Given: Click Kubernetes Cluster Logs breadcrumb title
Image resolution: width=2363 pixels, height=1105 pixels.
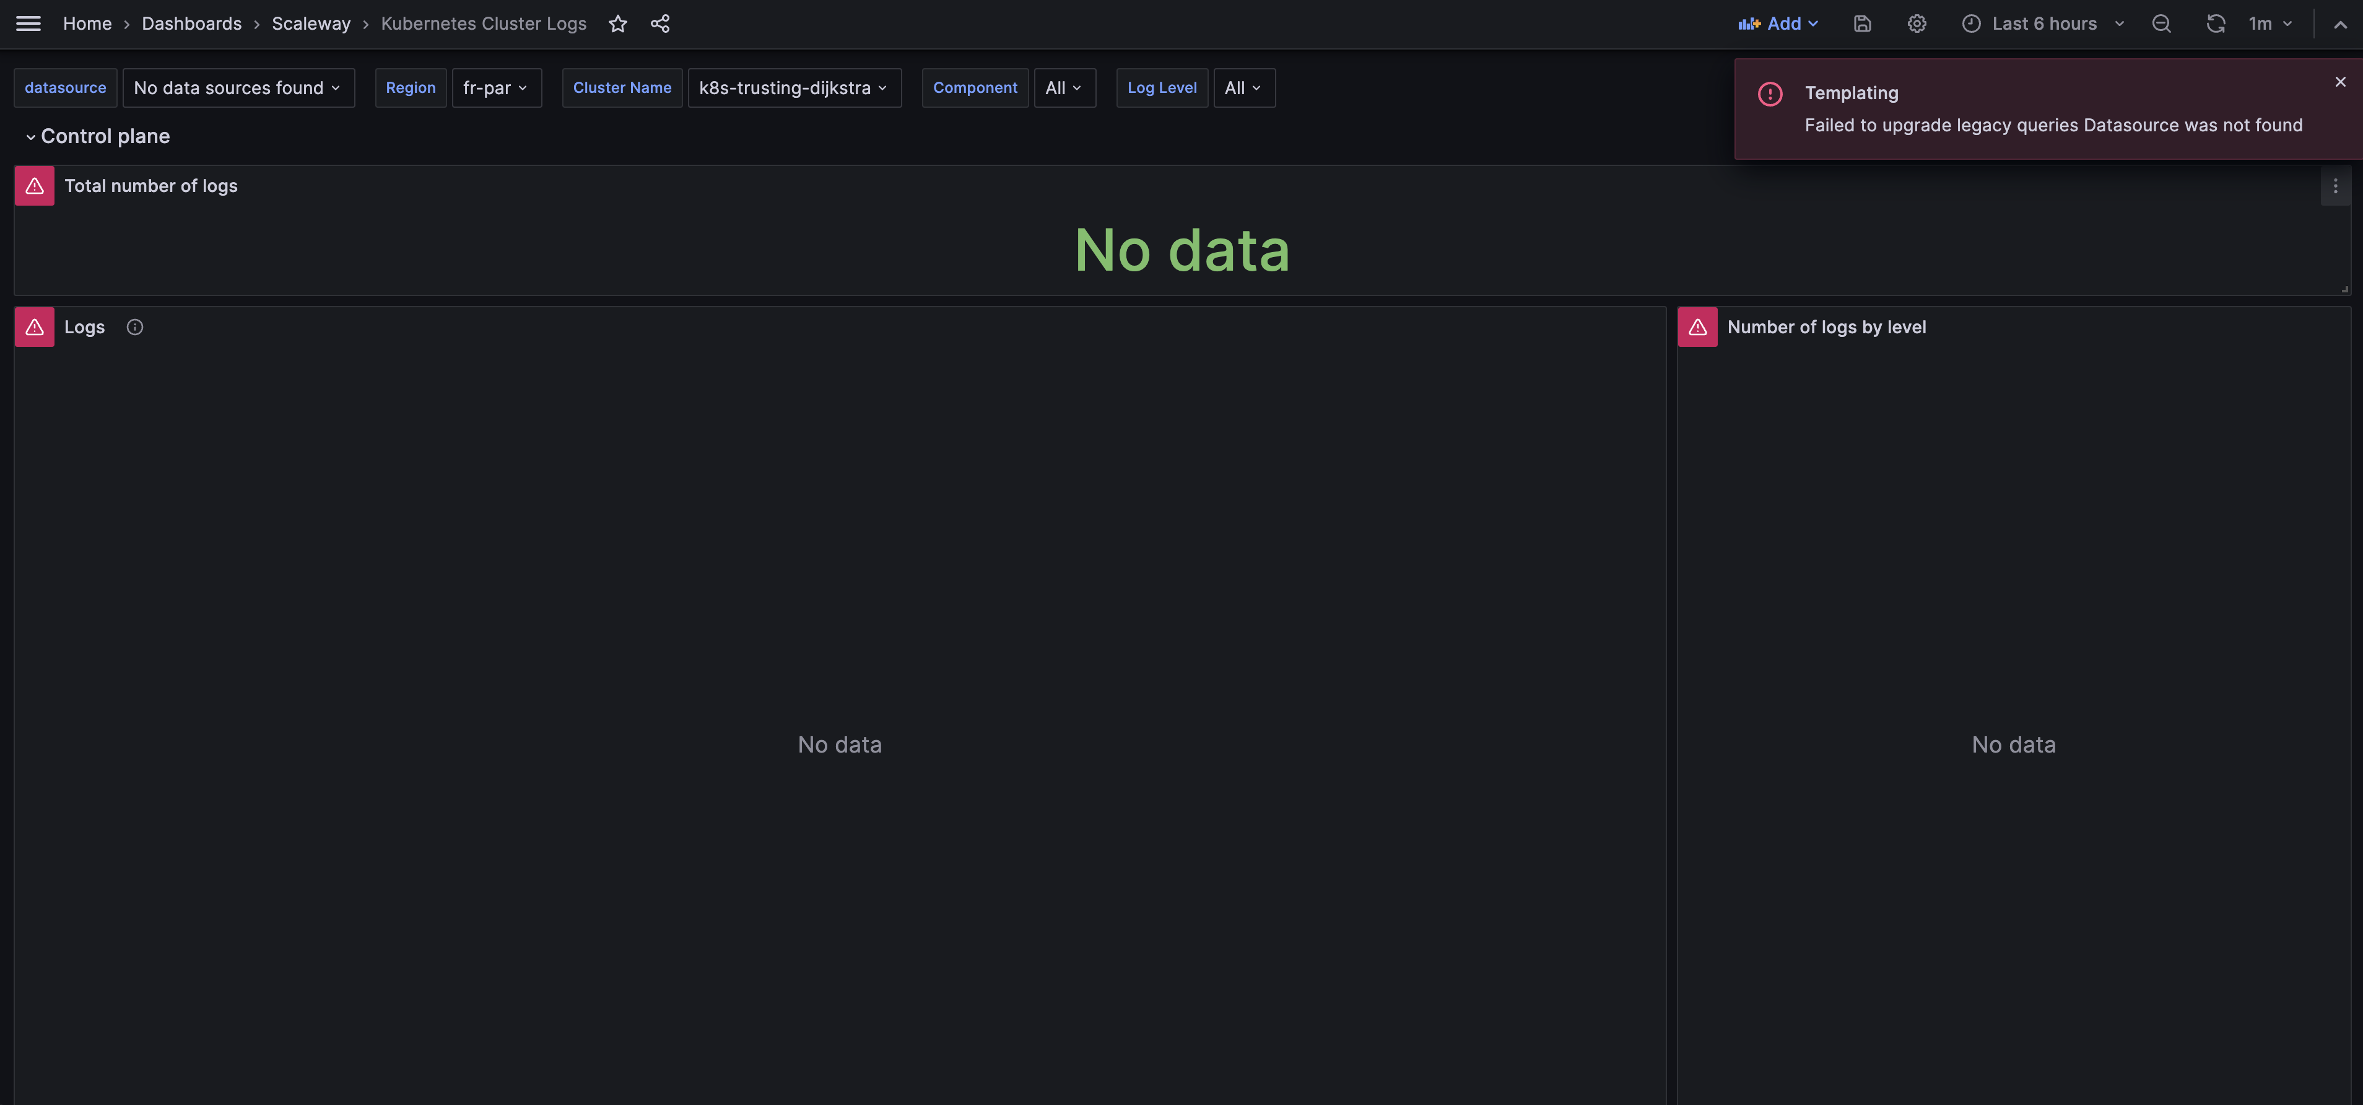Looking at the screenshot, I should click(x=484, y=24).
